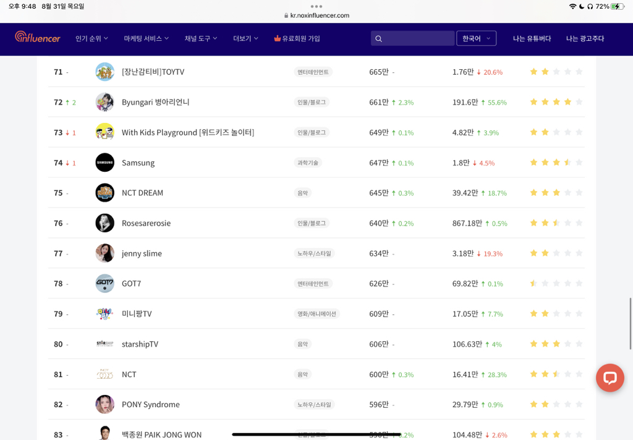The image size is (633, 440).
Task: Click 엔터테인먼트 tag on TOYTV row
Action: [313, 72]
